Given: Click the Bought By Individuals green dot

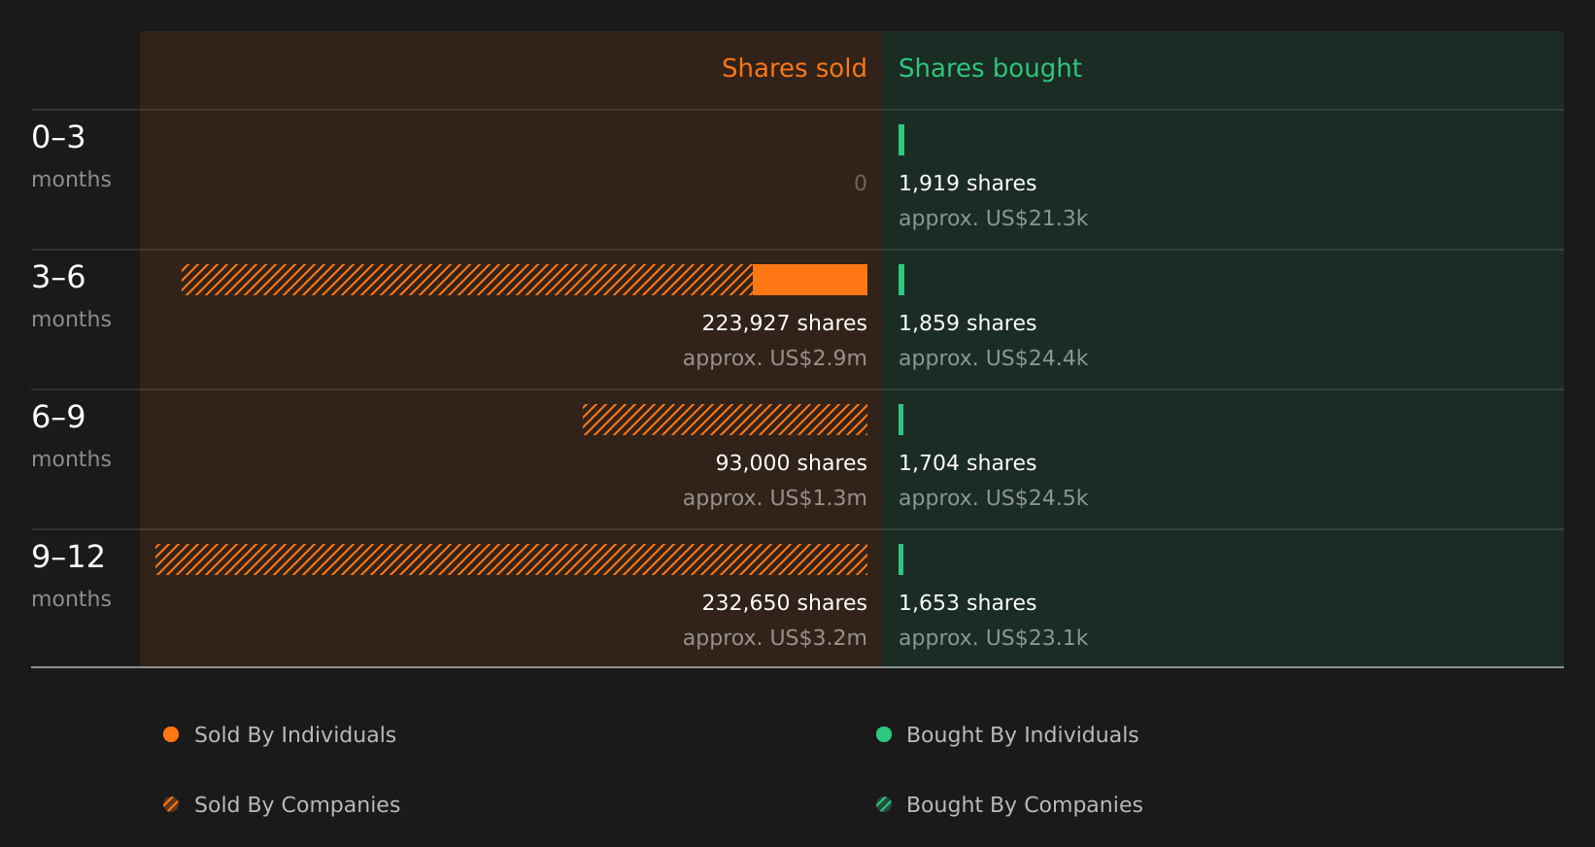Looking at the screenshot, I should click(x=884, y=734).
